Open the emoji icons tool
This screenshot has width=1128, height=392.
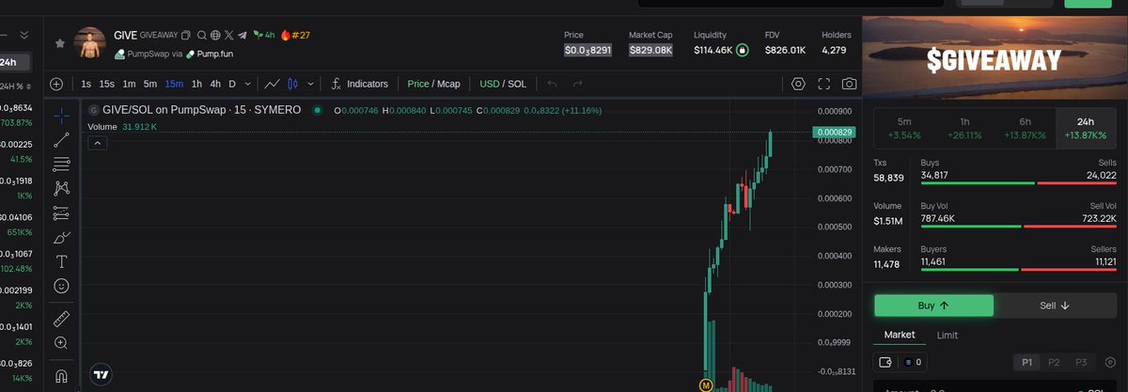click(x=61, y=285)
